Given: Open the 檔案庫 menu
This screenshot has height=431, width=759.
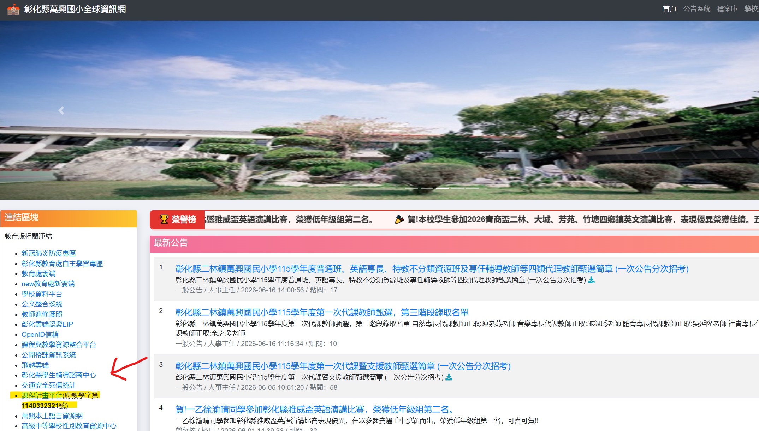Looking at the screenshot, I should point(727,9).
